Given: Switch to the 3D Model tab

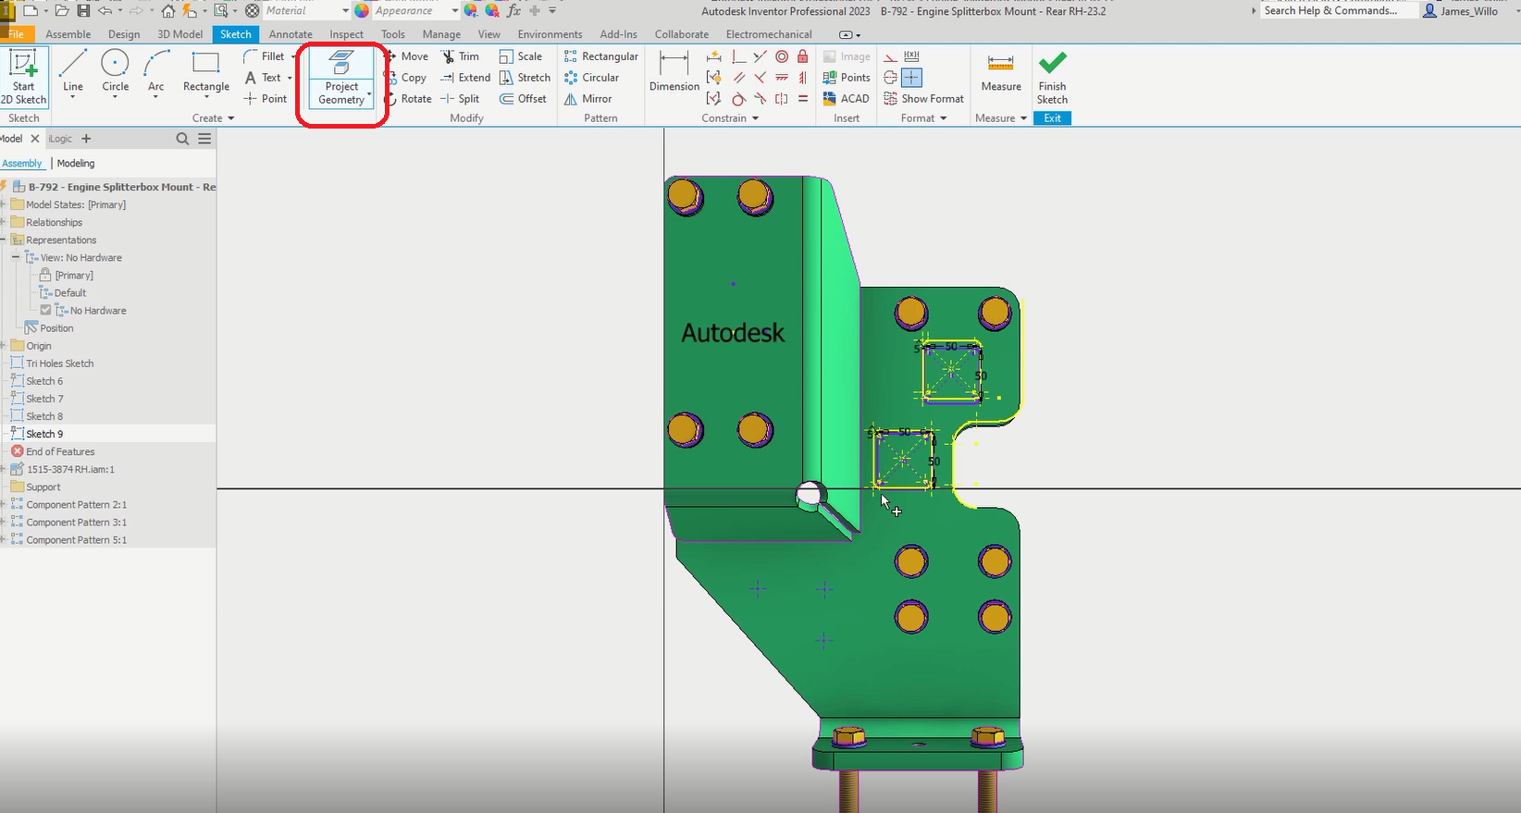Looking at the screenshot, I should (x=179, y=34).
